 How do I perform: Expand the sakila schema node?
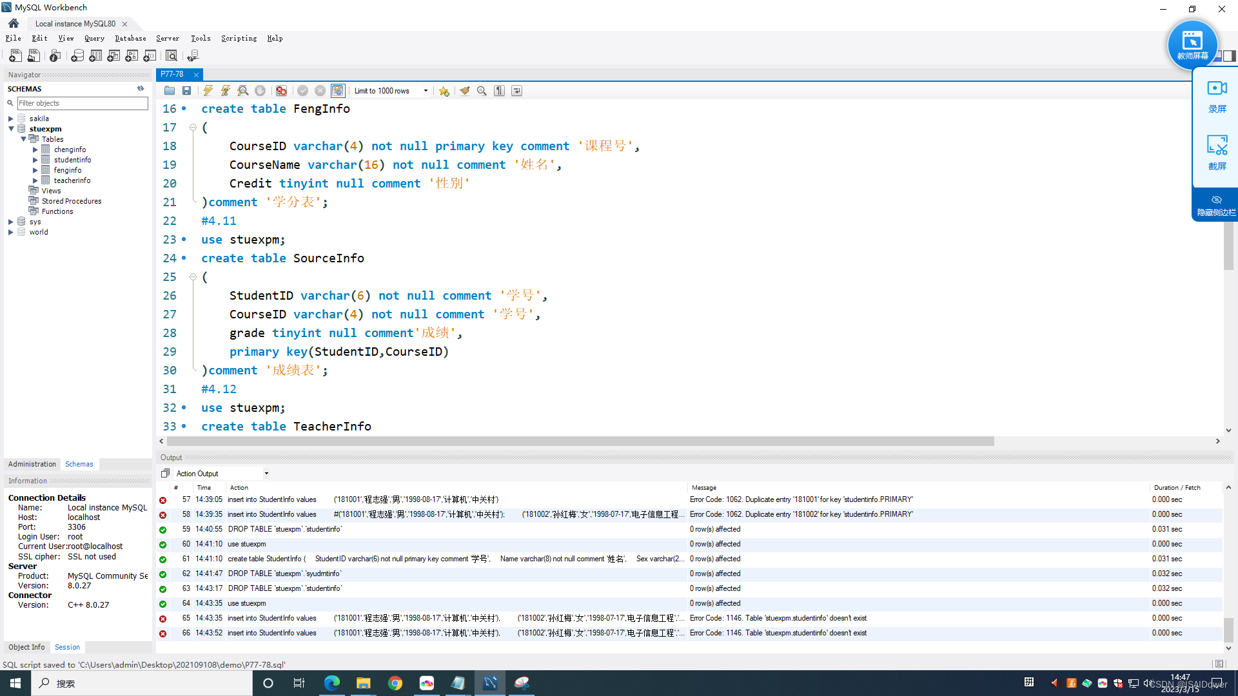click(11, 119)
